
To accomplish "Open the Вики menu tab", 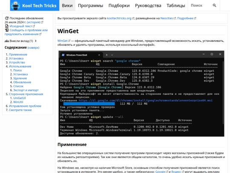I will [x=67, y=6].
